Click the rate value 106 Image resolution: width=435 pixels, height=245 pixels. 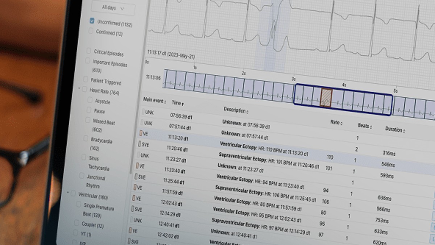(x=325, y=201)
